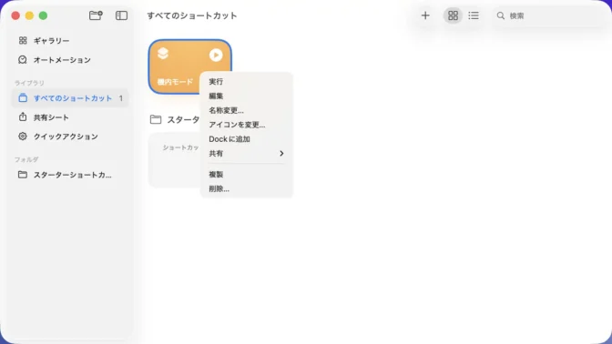Click the ギャラリー grid icon
This screenshot has height=344, width=612.
(23, 41)
